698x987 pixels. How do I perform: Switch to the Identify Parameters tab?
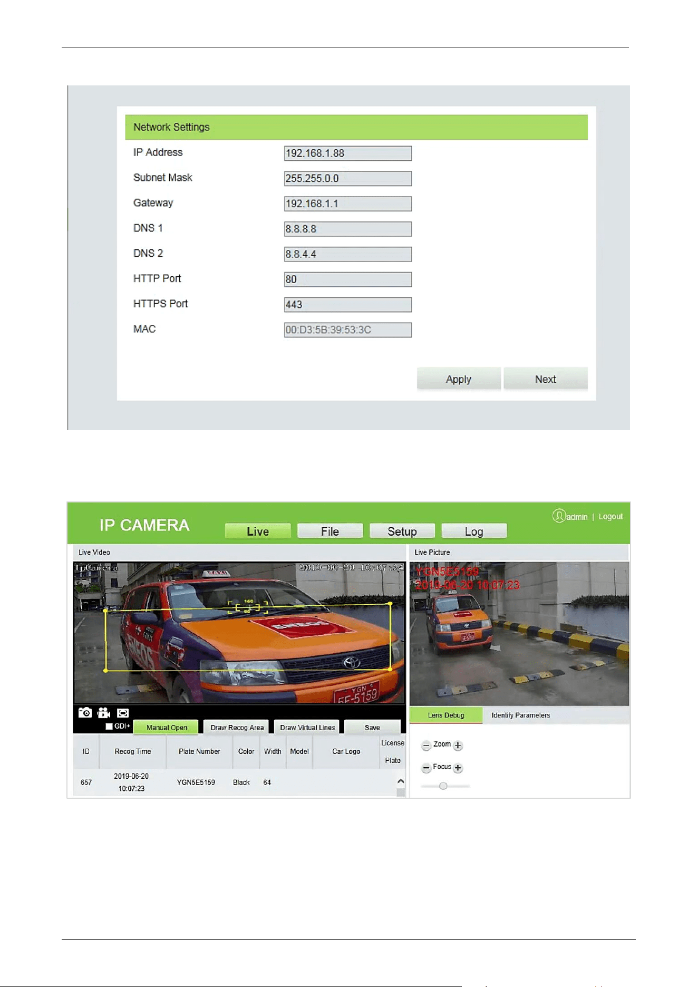[521, 715]
